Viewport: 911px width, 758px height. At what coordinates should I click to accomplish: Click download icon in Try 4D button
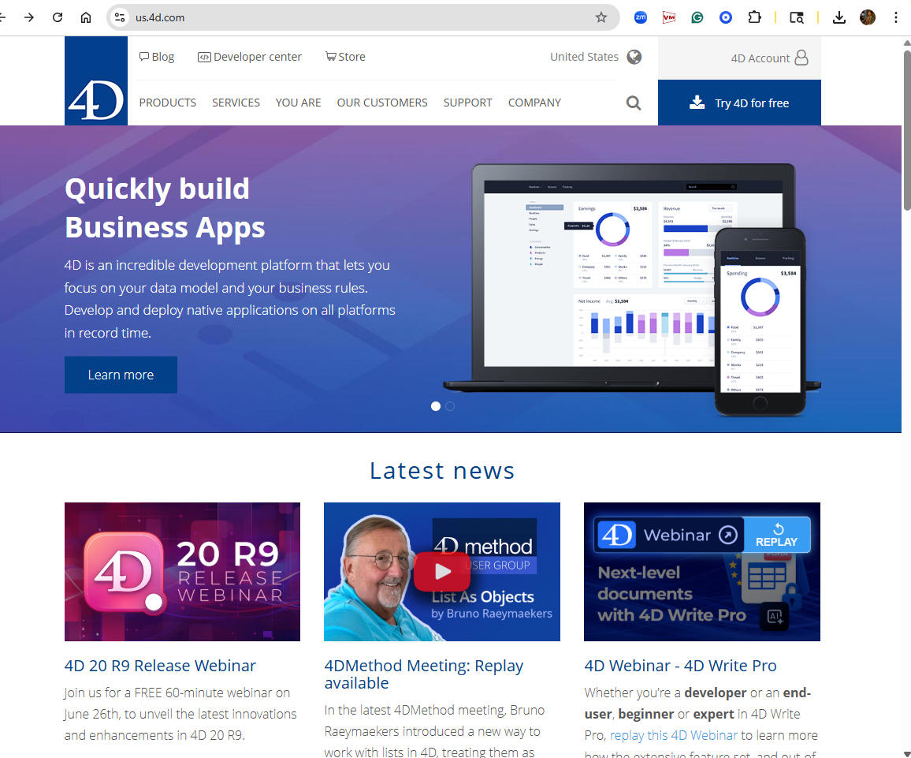[x=697, y=103]
